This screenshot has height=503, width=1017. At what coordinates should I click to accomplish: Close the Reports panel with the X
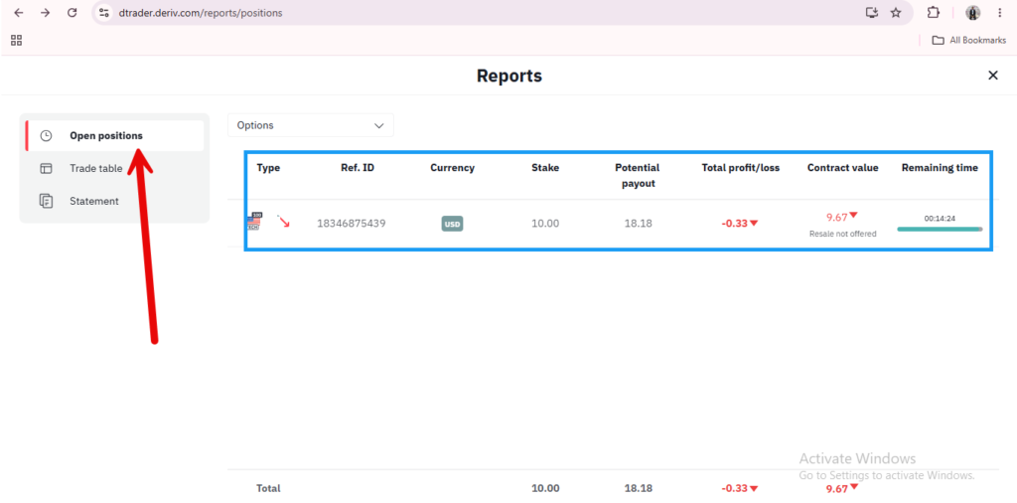coord(992,76)
